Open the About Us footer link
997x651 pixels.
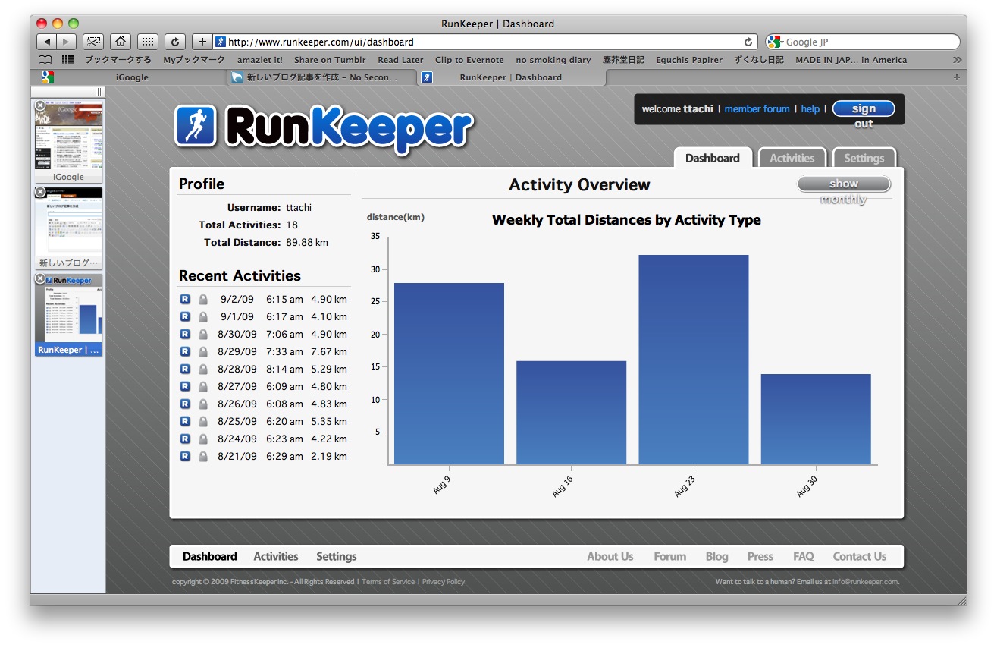610,556
